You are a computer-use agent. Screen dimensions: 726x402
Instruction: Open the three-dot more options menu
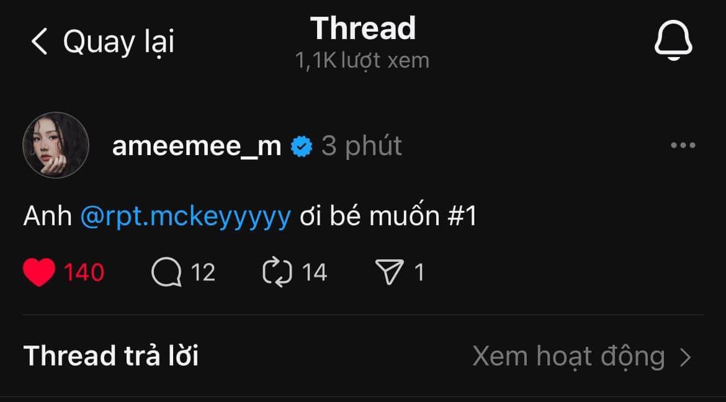(683, 146)
